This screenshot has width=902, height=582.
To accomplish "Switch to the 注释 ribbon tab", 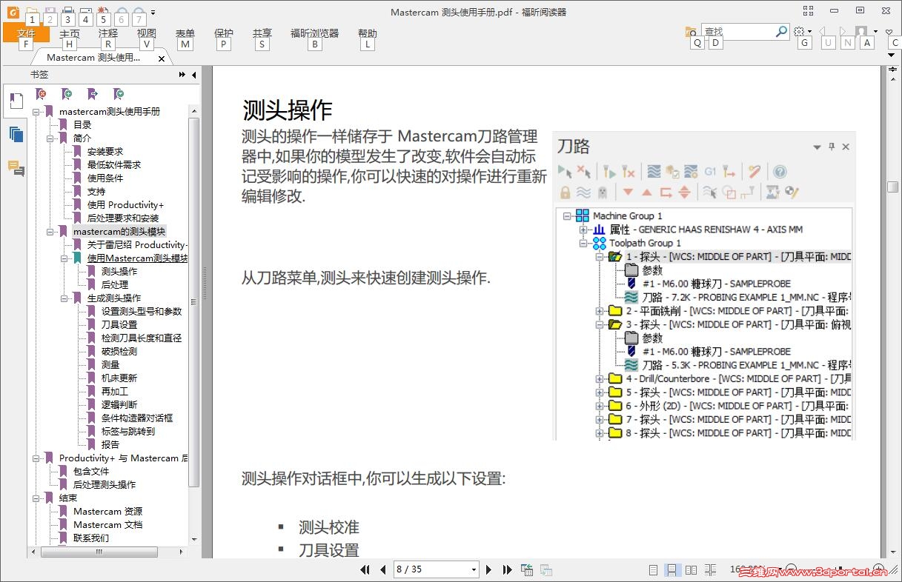I will point(108,33).
